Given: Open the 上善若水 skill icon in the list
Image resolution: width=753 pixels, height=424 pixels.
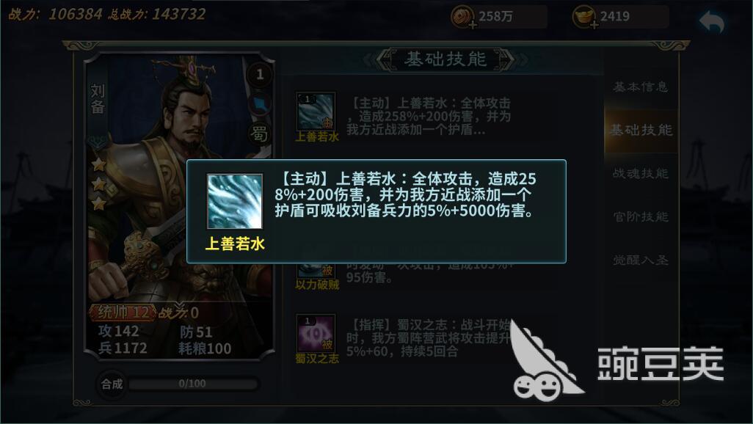Looking at the screenshot, I should coord(316,112).
